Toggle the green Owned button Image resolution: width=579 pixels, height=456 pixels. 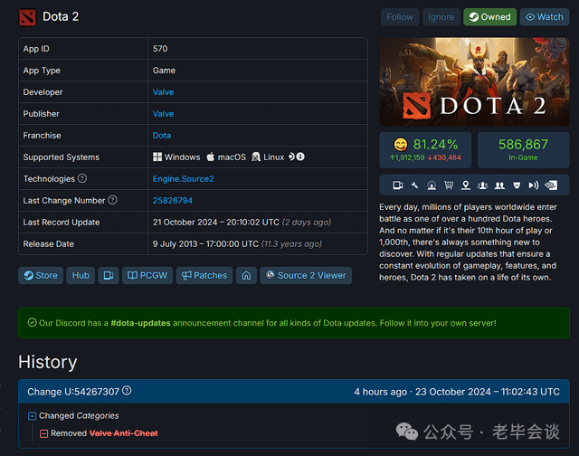click(x=489, y=17)
